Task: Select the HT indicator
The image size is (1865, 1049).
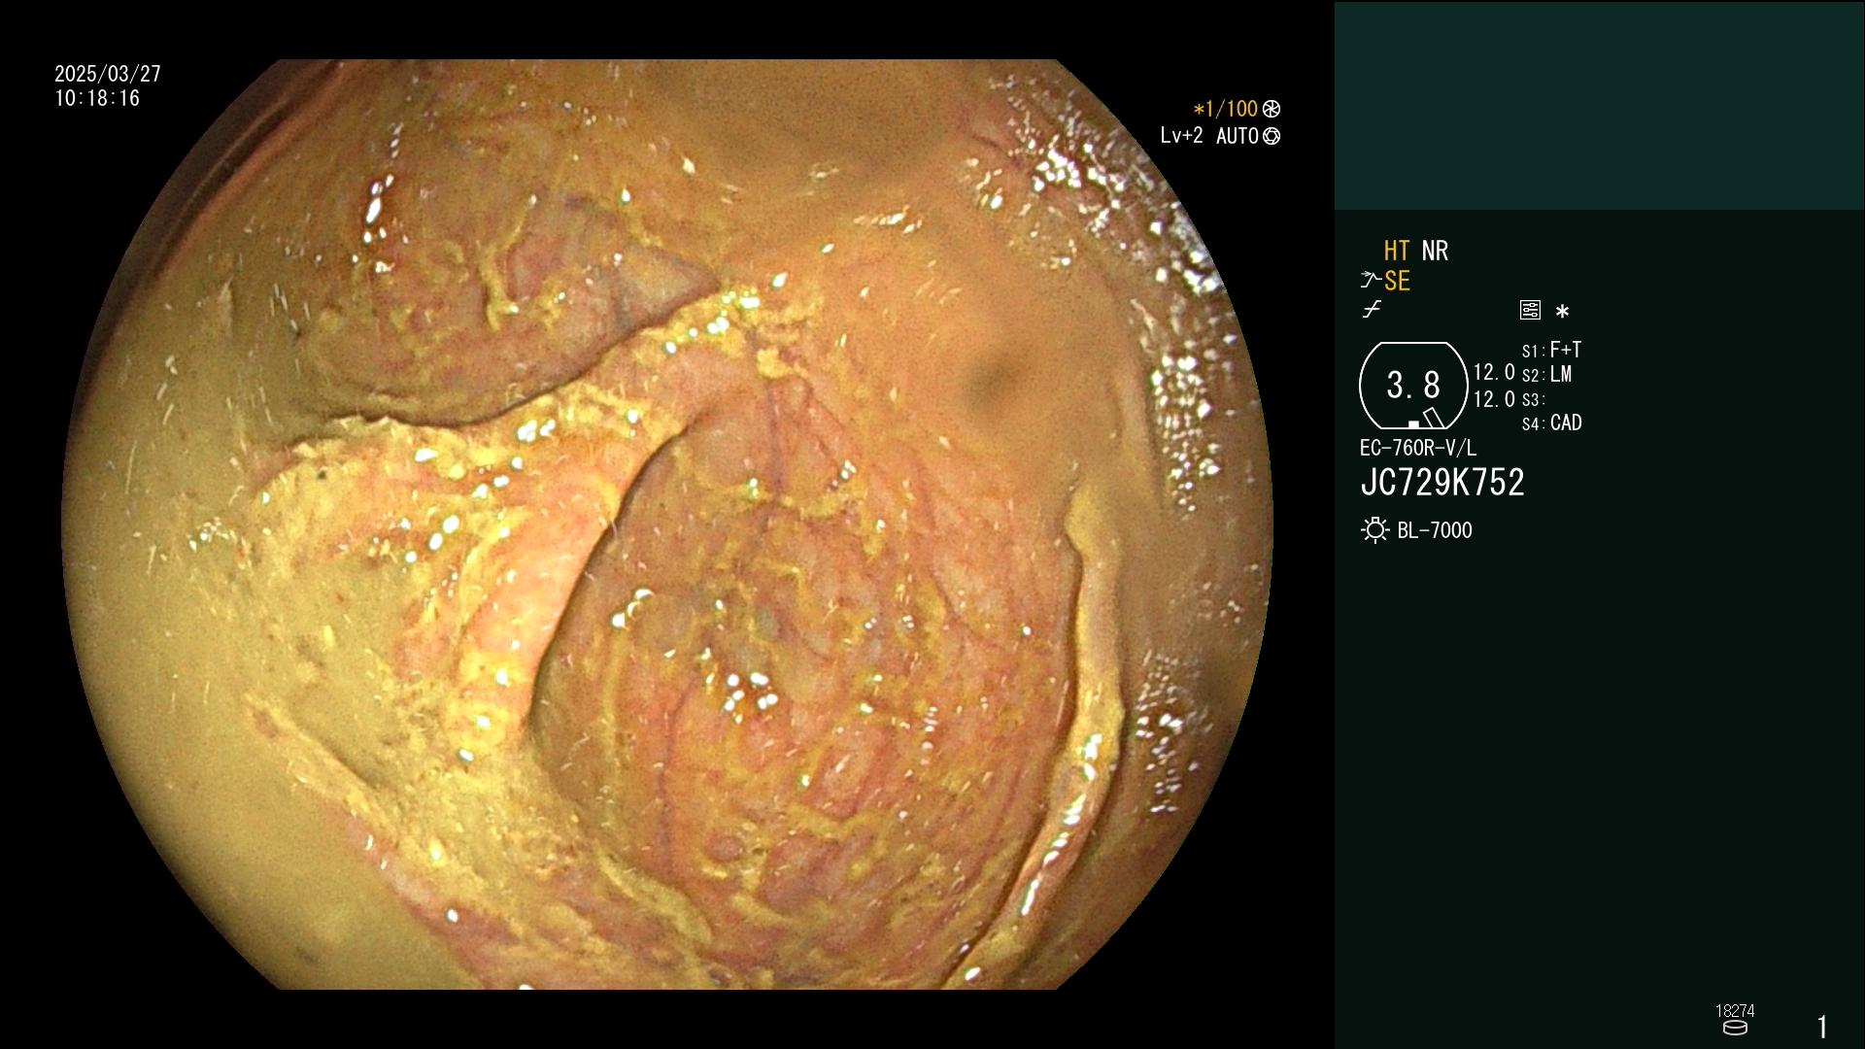Action: pyautogui.click(x=1397, y=251)
